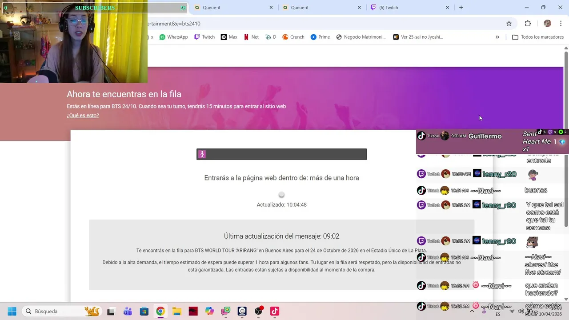Close the (6) Twitch tab

[x=447, y=8]
